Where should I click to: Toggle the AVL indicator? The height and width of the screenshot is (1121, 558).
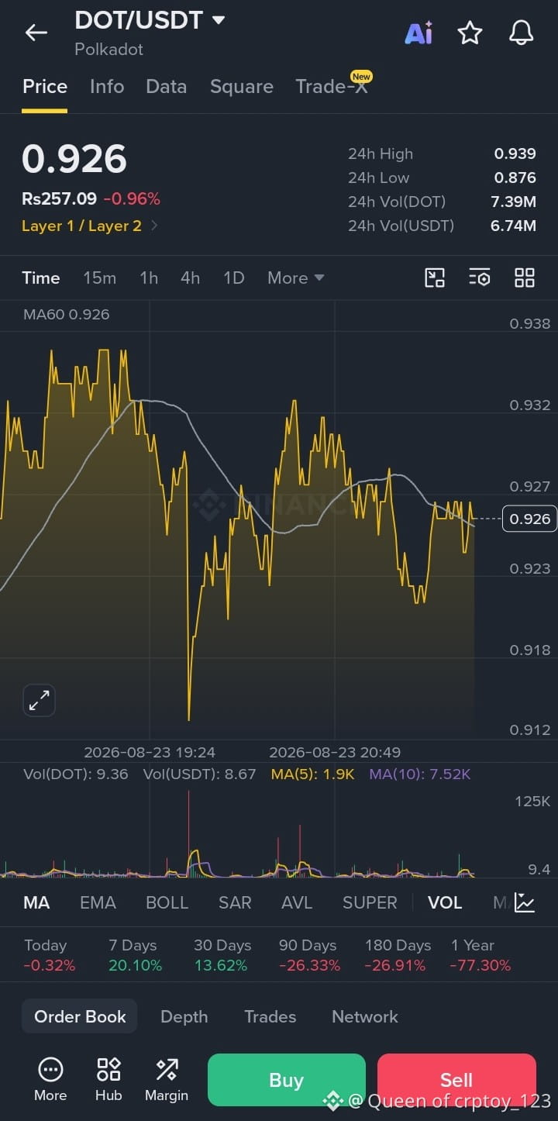point(297,902)
